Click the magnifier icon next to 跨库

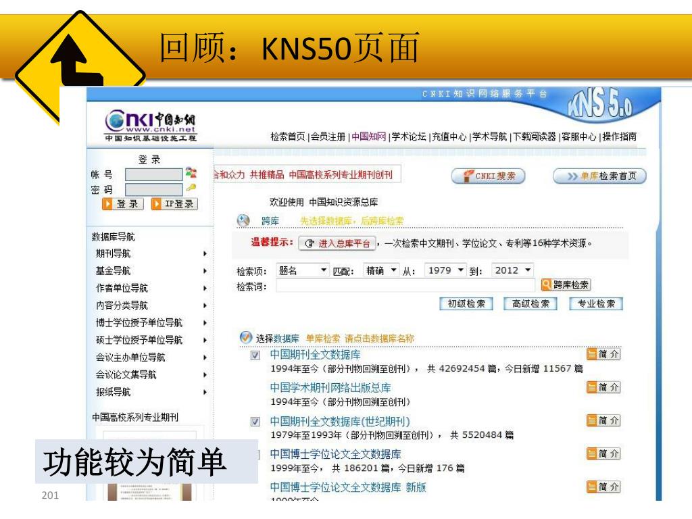(x=244, y=220)
